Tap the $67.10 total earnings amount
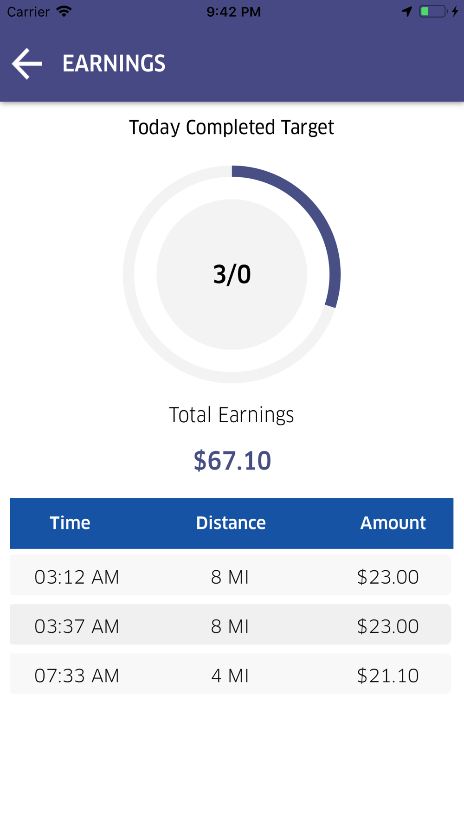The image size is (464, 825). 232,461
